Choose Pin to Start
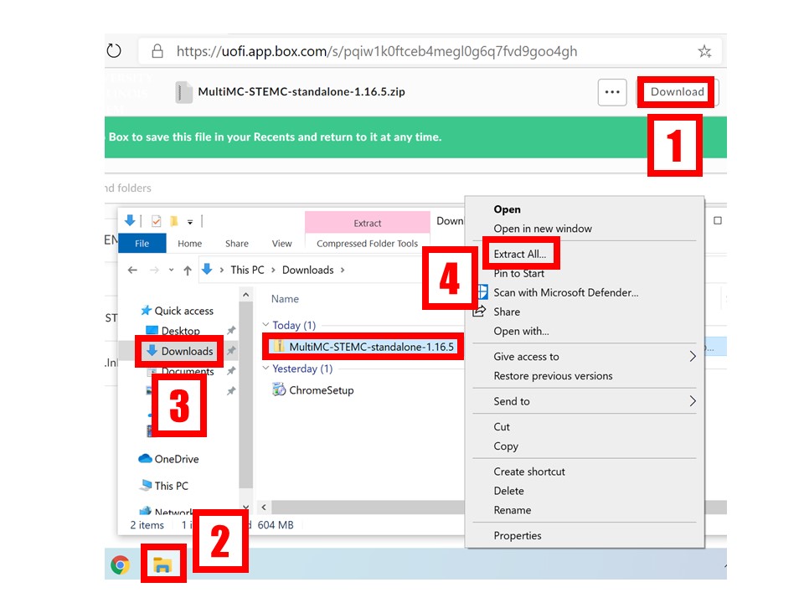The image size is (804, 603). [x=519, y=273]
